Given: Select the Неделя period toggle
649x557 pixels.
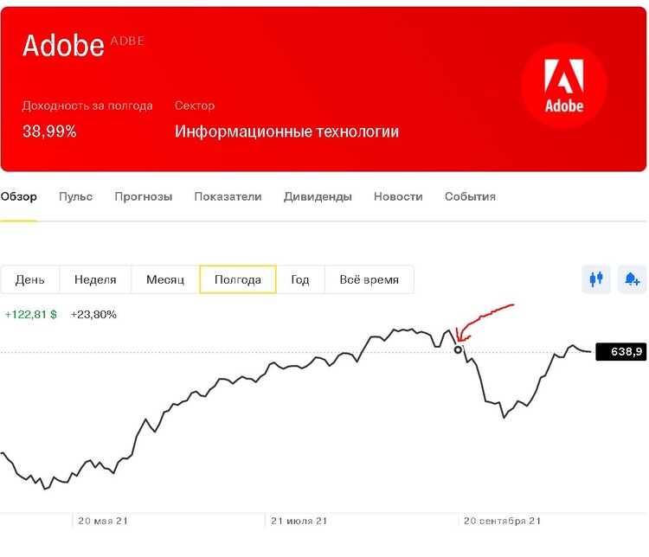Looking at the screenshot, I should coord(95,279).
